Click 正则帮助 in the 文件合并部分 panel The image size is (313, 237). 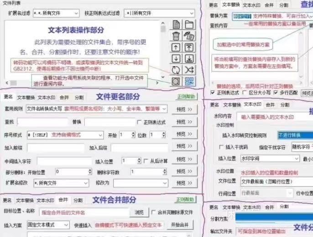[x=185, y=200]
